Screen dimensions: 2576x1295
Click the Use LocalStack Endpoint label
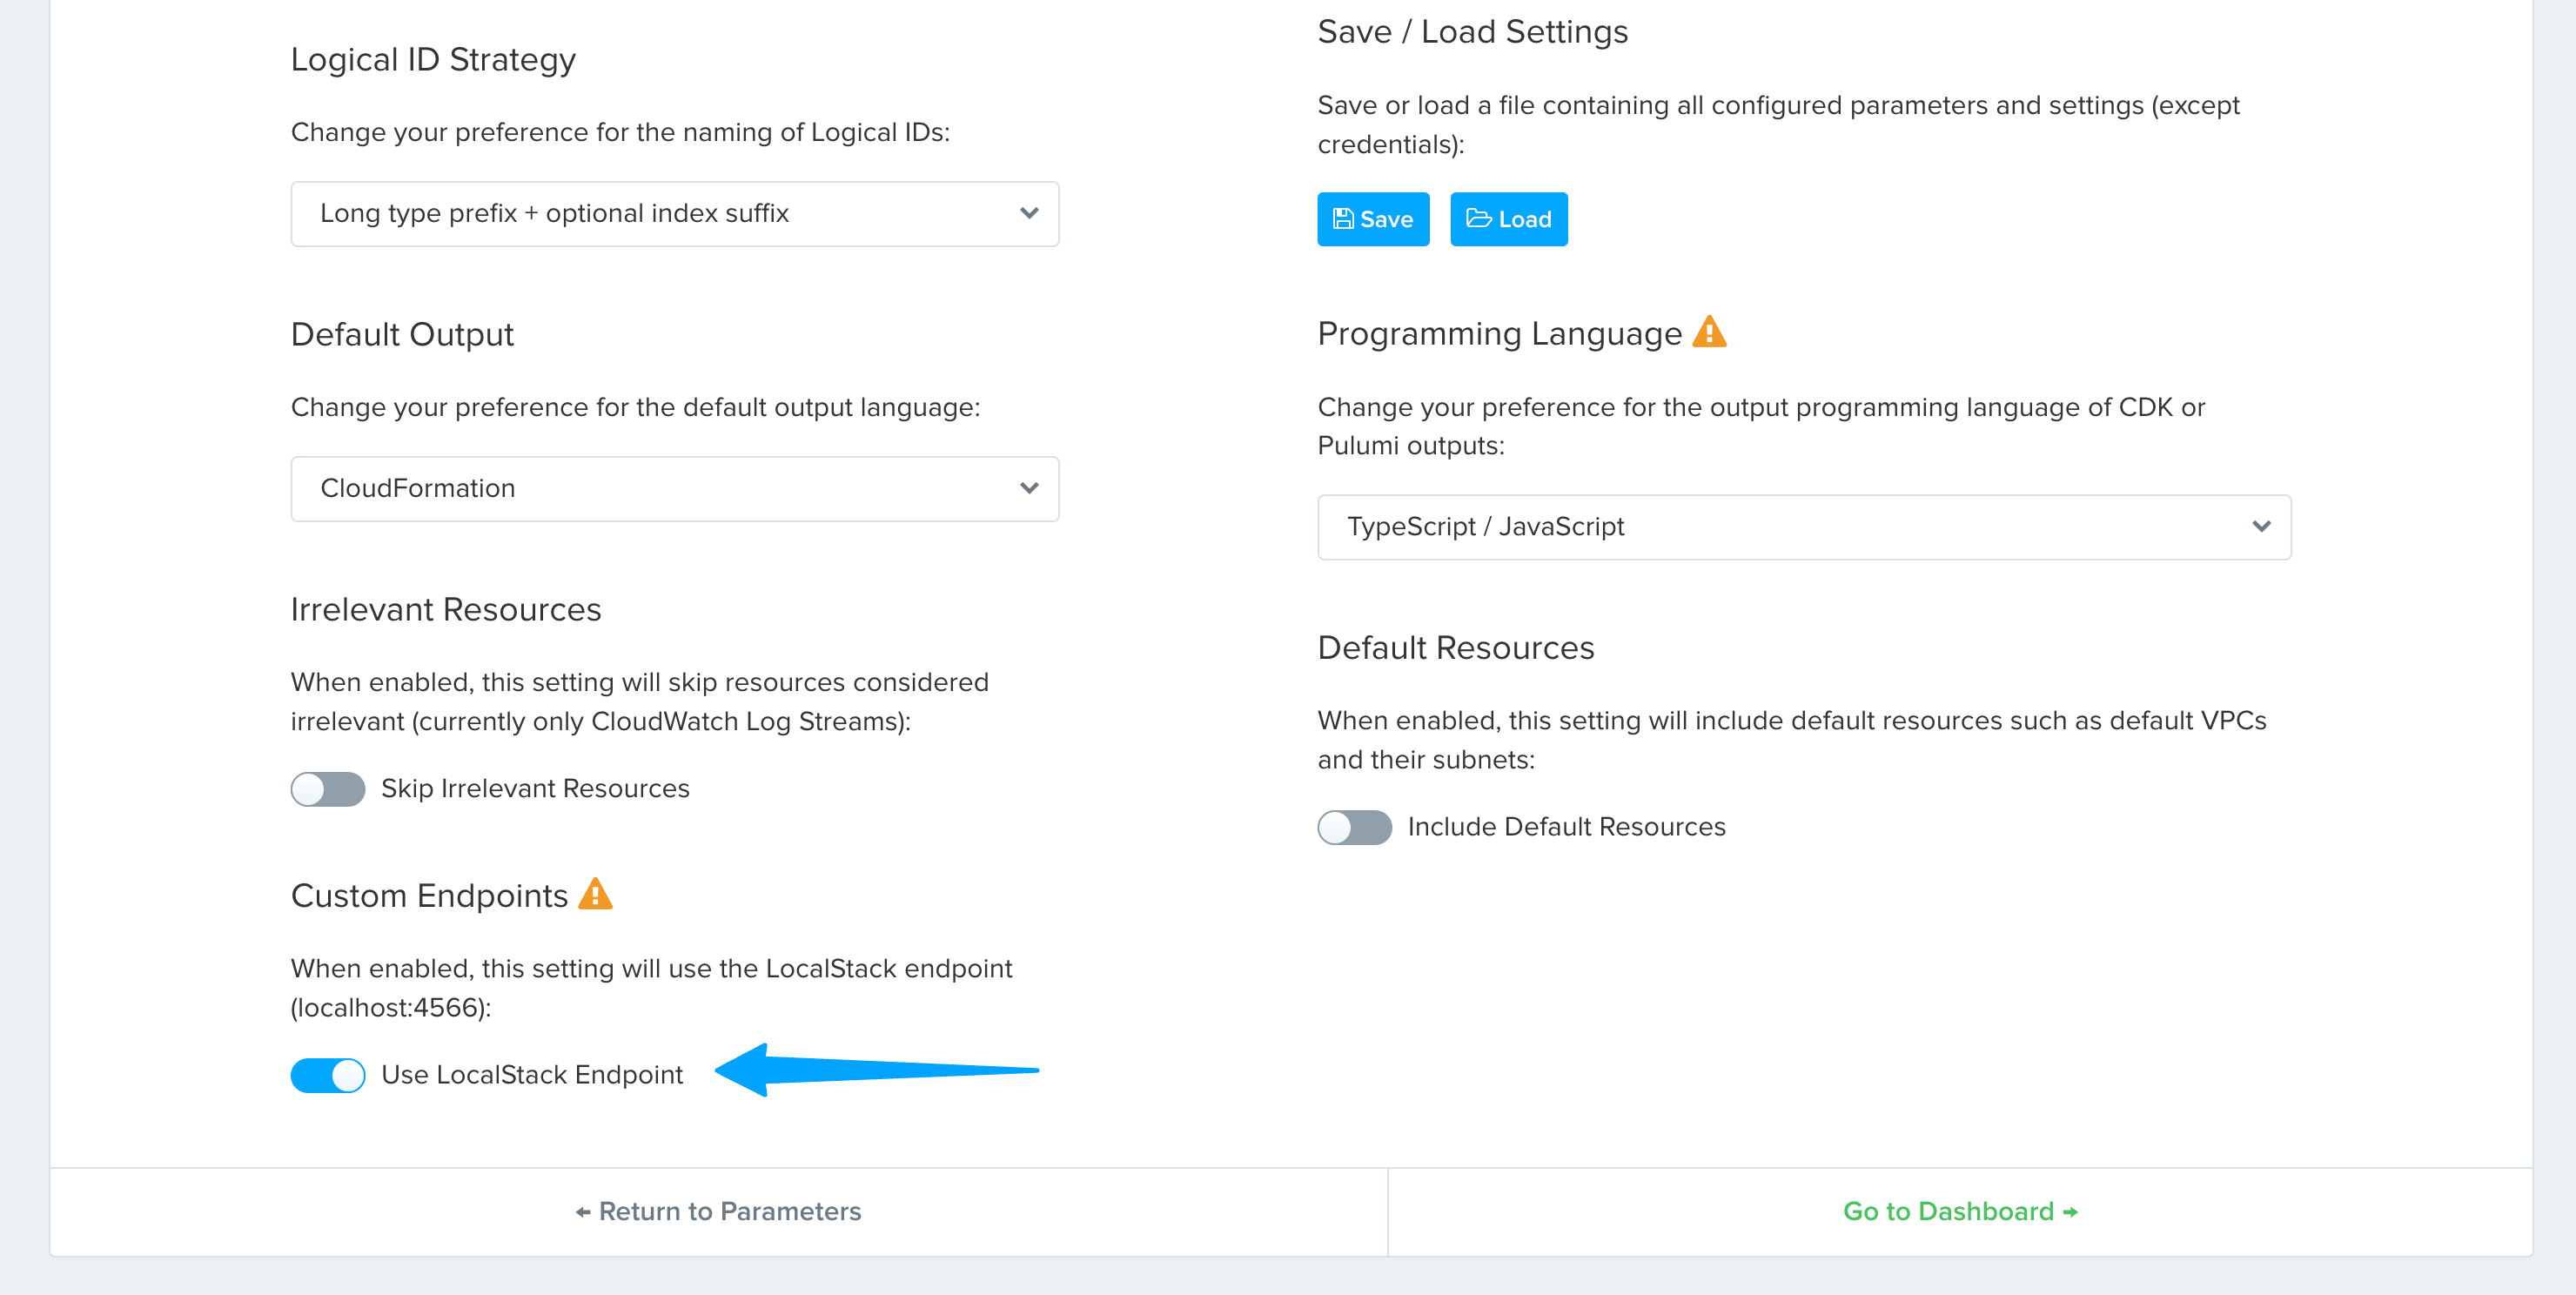click(x=532, y=1075)
